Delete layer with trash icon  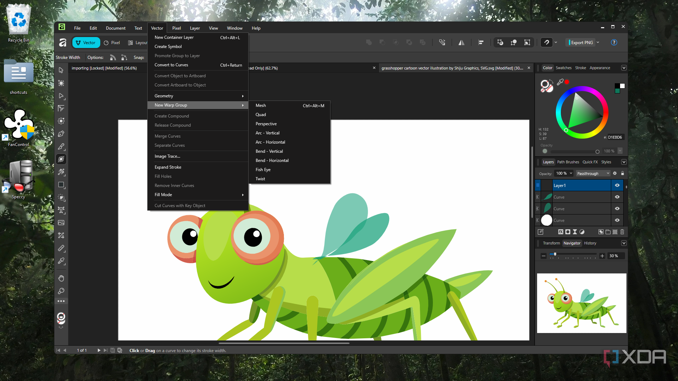622,232
